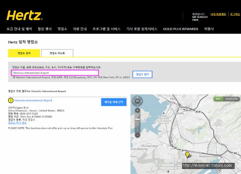This screenshot has width=241, height=174.
Task: Click the yellow location pin on map
Action: click(x=187, y=155)
